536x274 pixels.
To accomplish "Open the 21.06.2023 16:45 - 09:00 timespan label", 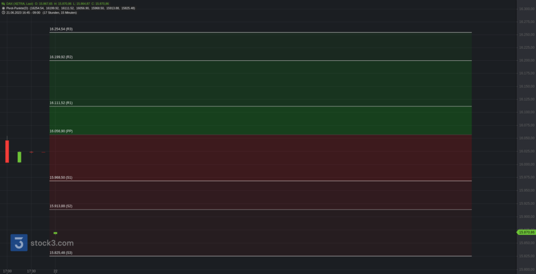I will (23, 13).
